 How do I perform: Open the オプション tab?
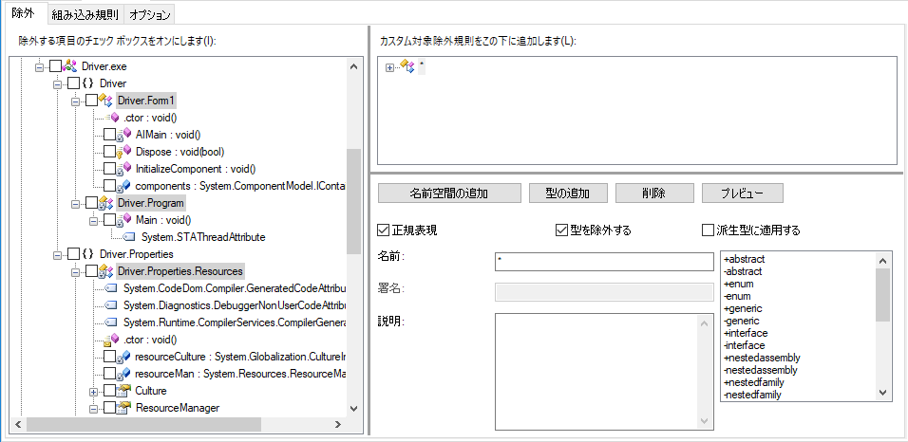coord(150,15)
